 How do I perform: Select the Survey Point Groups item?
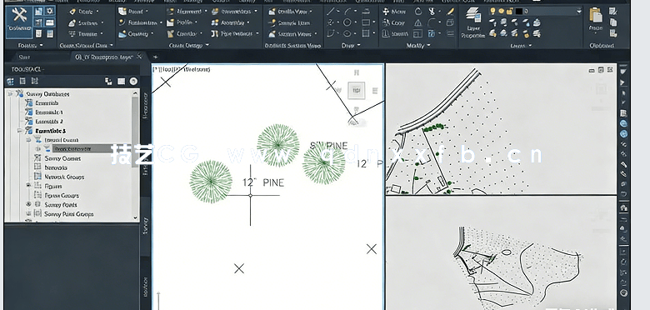(68, 214)
